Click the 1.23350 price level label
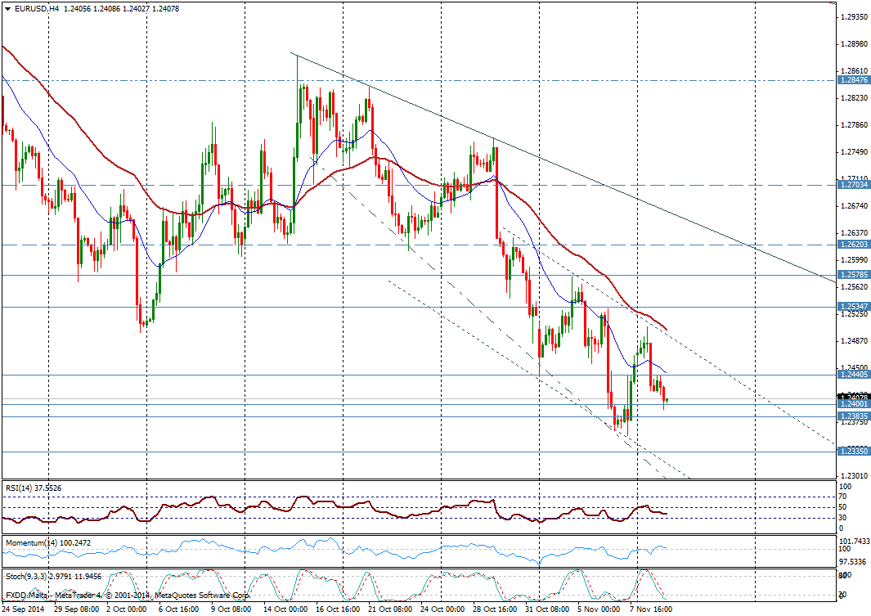The width and height of the screenshot is (871, 616). click(x=853, y=451)
